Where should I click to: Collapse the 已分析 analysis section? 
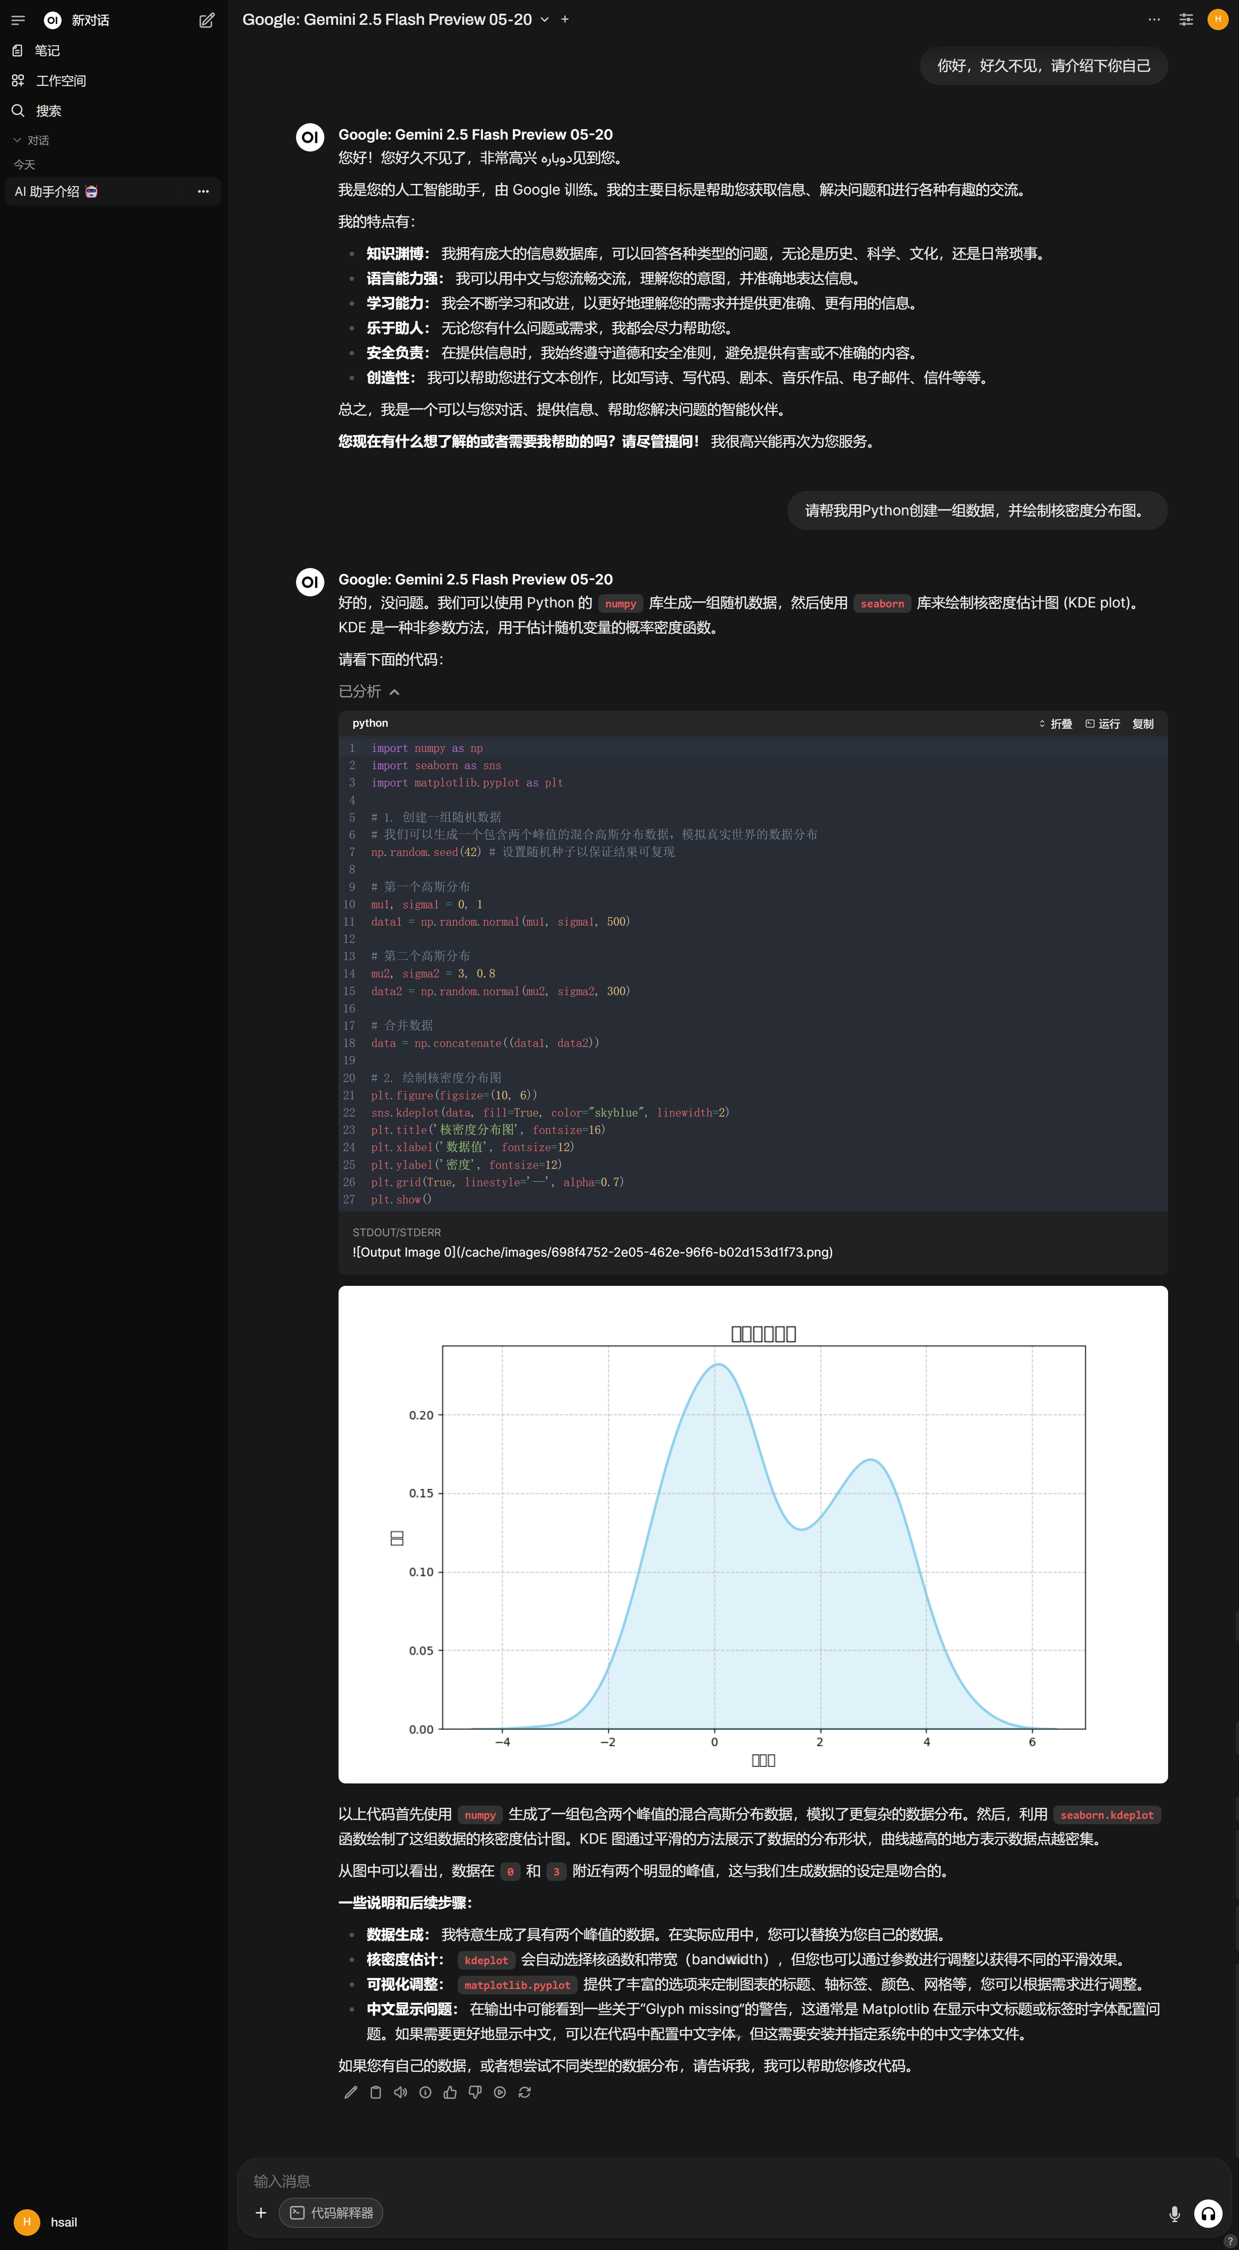pos(369,691)
